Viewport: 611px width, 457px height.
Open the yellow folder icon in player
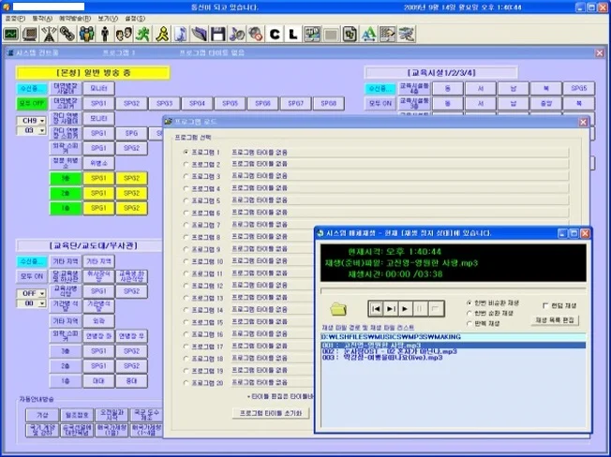click(x=338, y=308)
